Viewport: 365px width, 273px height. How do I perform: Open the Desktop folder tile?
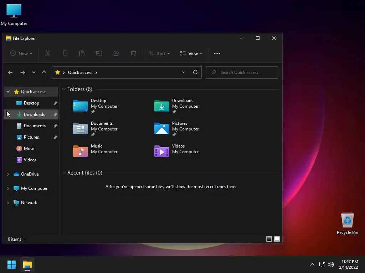(96, 106)
